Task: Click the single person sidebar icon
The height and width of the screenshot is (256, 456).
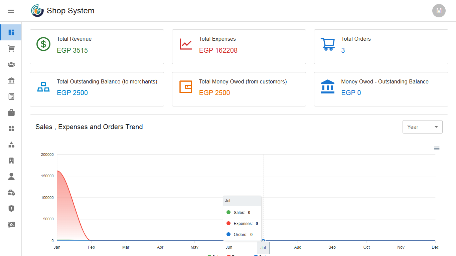Action: 11,177
